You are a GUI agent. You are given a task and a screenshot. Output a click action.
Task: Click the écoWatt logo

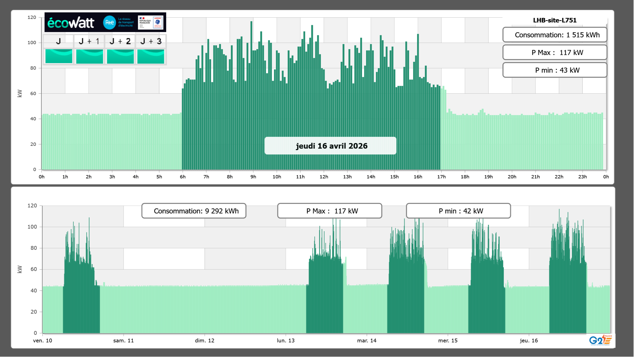click(71, 23)
